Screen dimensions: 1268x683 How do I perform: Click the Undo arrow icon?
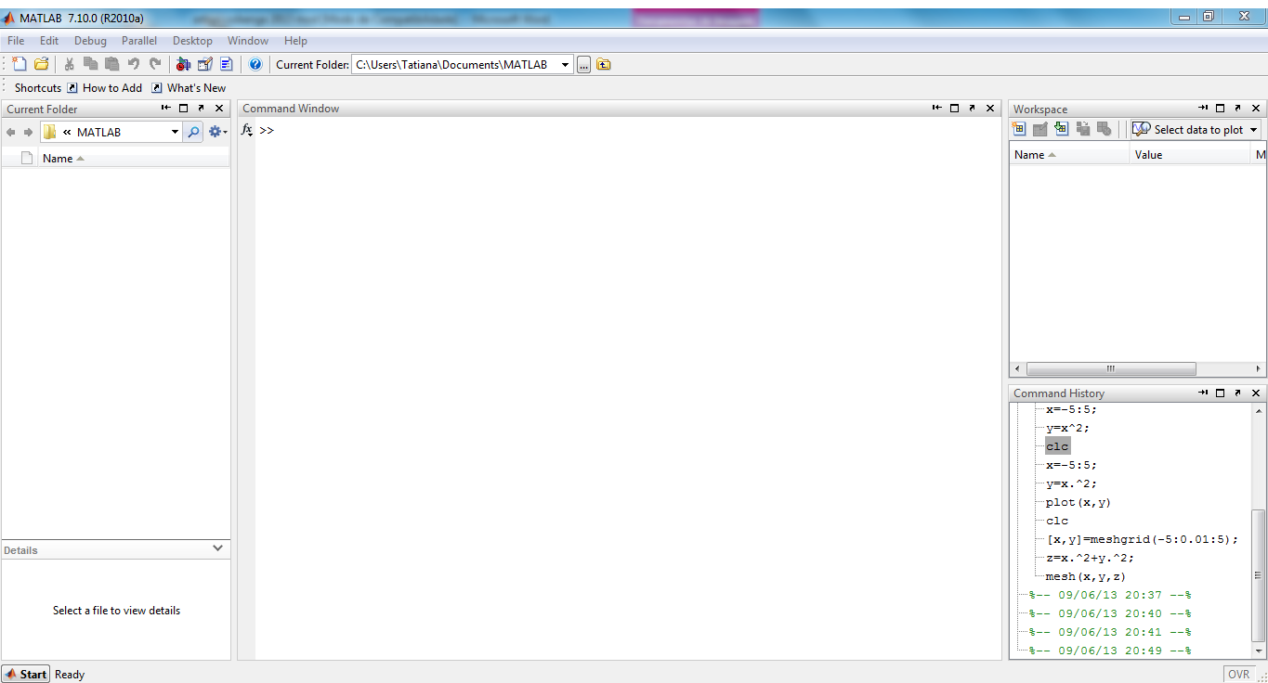coord(133,64)
